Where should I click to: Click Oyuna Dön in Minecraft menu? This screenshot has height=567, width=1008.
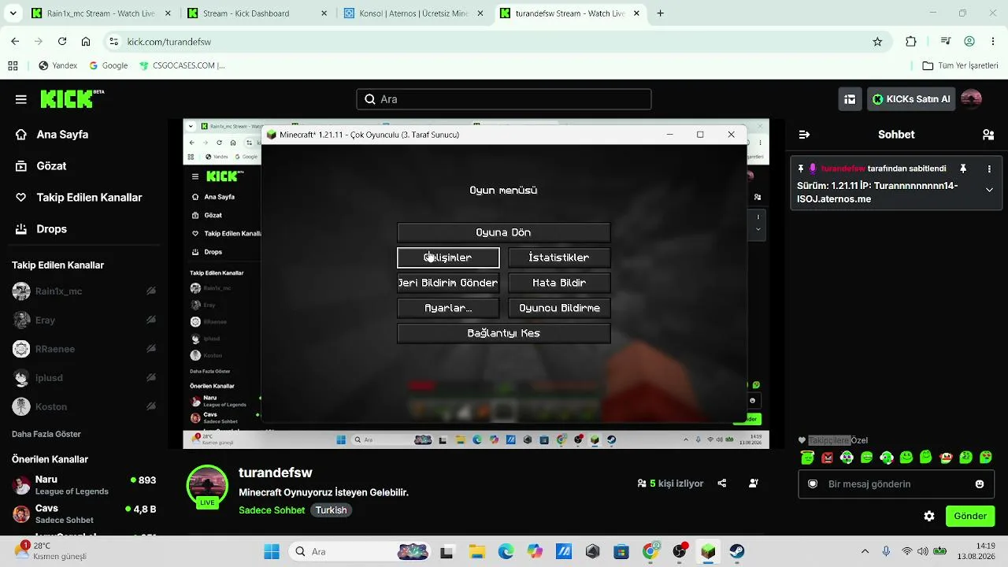(504, 232)
